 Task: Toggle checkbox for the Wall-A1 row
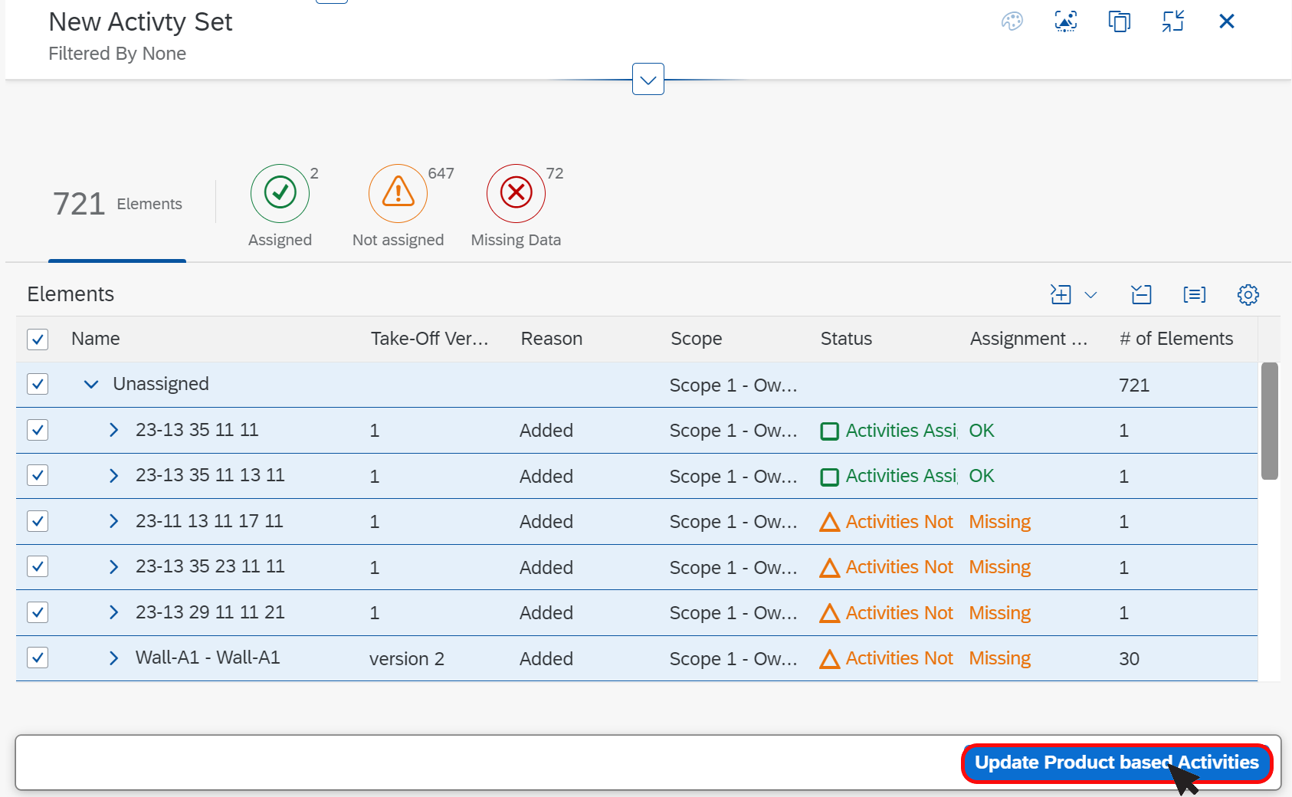(x=38, y=658)
